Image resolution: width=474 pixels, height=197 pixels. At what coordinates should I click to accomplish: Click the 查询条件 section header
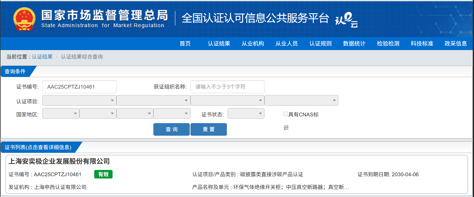pyautogui.click(x=16, y=72)
